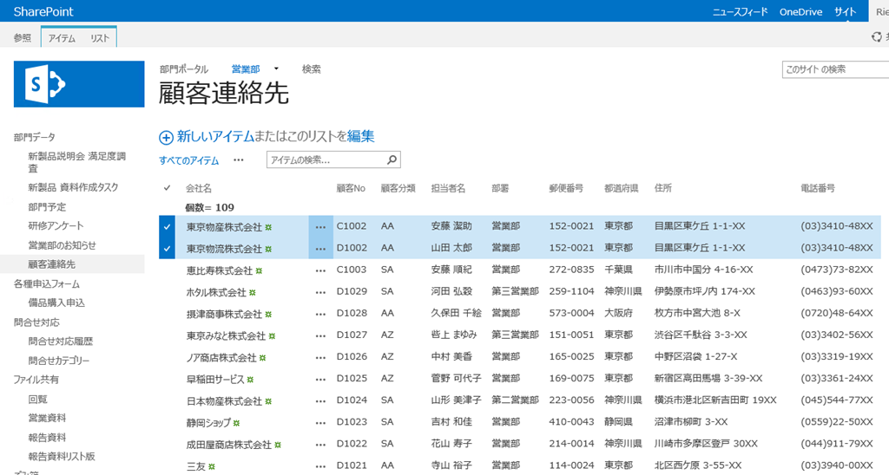
Task: Open 研修アンケート in the left navigation
Action: pos(56,225)
